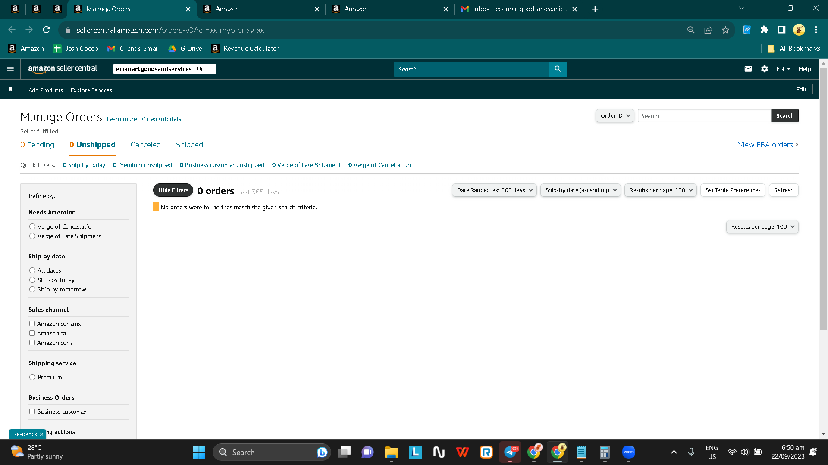Image resolution: width=828 pixels, height=465 pixels.
Task: Check the Amazon.com.mx sales channel box
Action: pyautogui.click(x=32, y=324)
